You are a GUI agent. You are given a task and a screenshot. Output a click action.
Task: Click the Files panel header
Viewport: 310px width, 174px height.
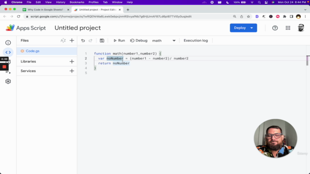[x=25, y=41]
